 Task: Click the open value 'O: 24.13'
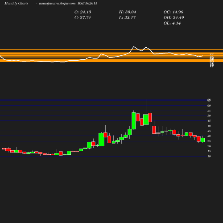pos(83,12)
